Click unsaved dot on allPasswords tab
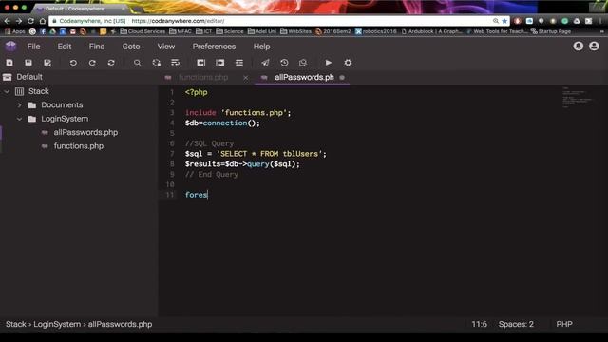 pos(342,78)
